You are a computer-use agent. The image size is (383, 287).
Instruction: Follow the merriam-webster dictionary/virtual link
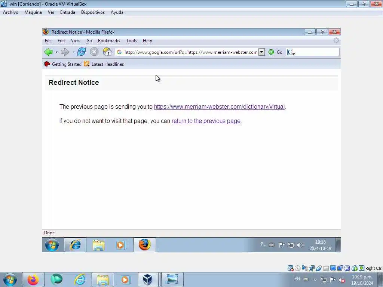coord(219,107)
